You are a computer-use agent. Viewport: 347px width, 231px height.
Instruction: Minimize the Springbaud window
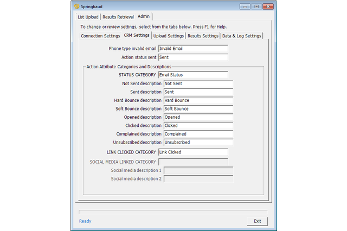tap(243, 6)
